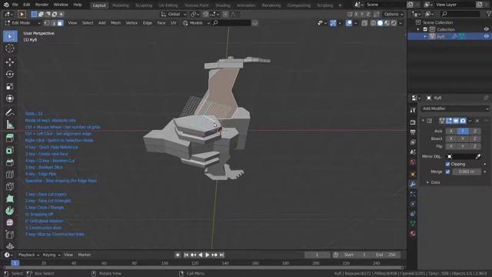Open the Face menu
Screen dimensions: 492x277
point(161,23)
